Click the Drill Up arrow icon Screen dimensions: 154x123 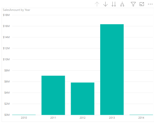coord(97,4)
